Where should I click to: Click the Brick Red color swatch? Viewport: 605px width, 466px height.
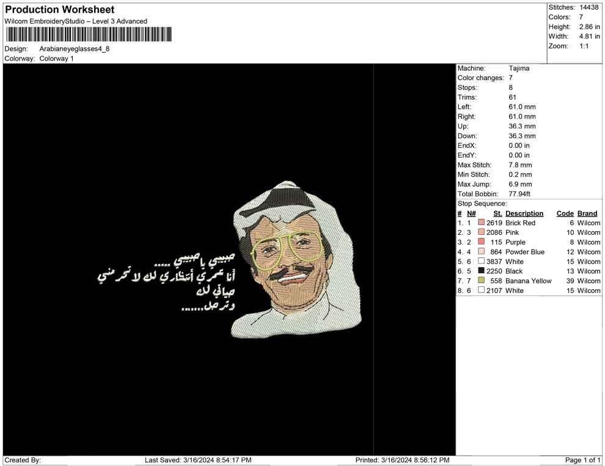point(482,223)
